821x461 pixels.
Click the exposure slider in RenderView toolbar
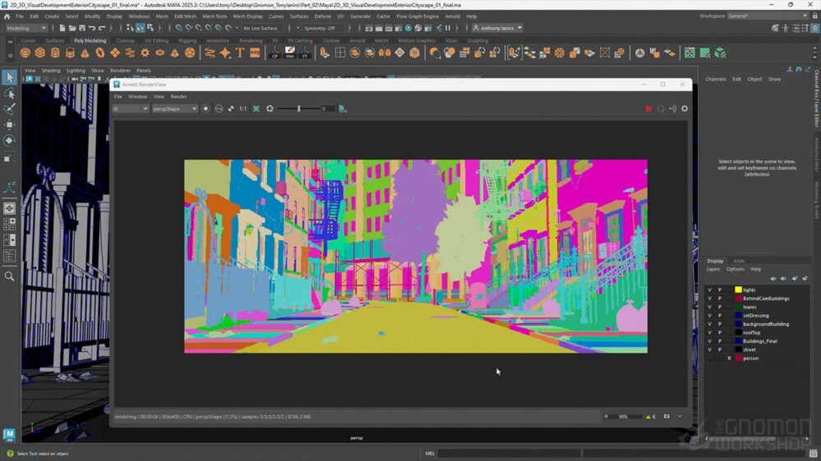click(299, 108)
